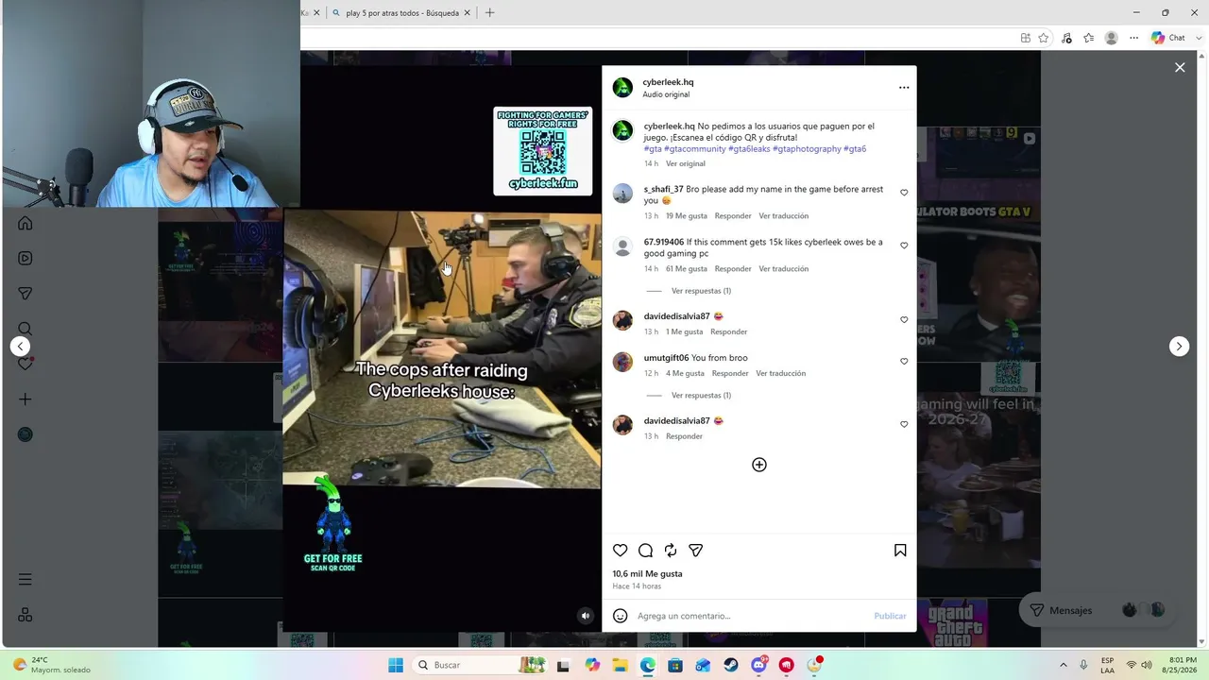Add this page to favorites star
This screenshot has height=680, width=1209.
click(x=1044, y=38)
